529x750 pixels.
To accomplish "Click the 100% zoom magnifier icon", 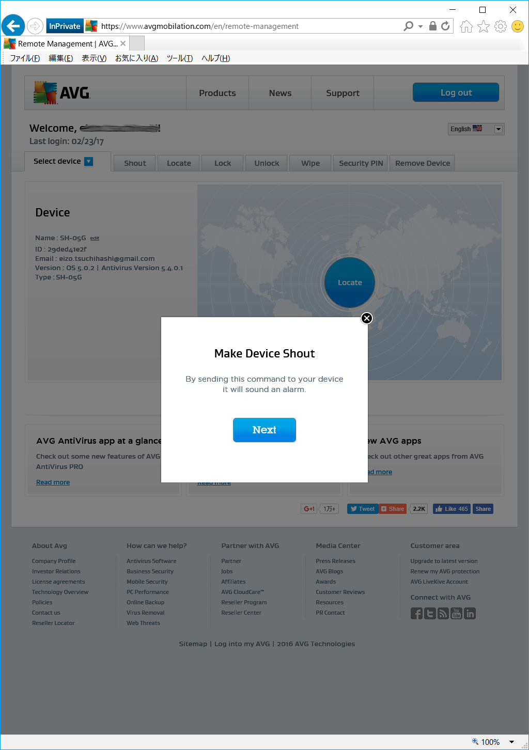I will [x=475, y=742].
